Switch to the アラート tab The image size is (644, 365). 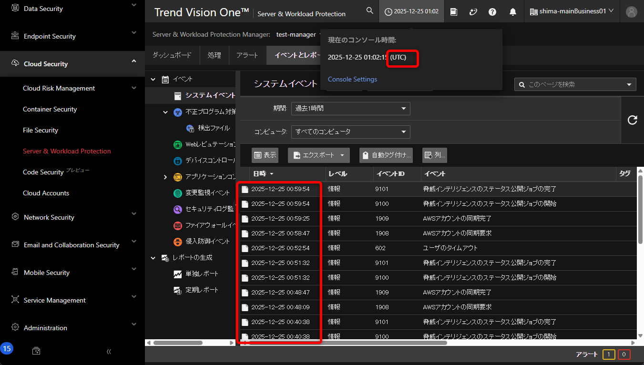pos(247,55)
